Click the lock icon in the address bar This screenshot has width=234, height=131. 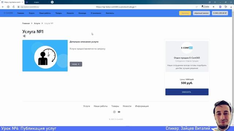pos(19,7)
